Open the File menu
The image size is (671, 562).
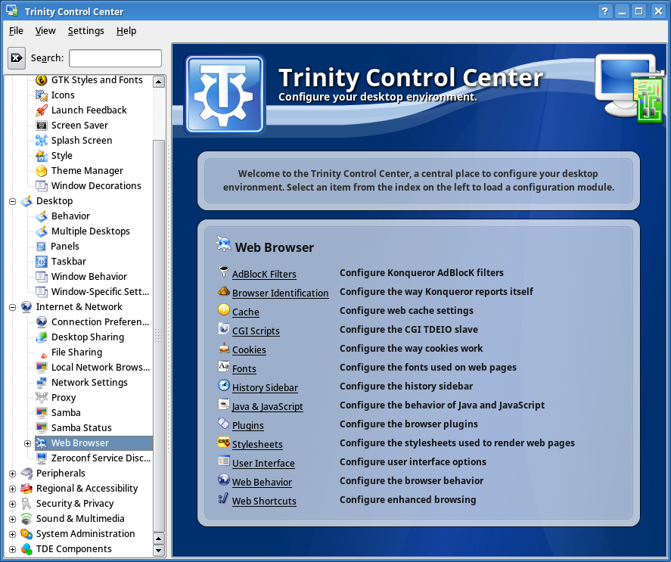click(x=16, y=31)
